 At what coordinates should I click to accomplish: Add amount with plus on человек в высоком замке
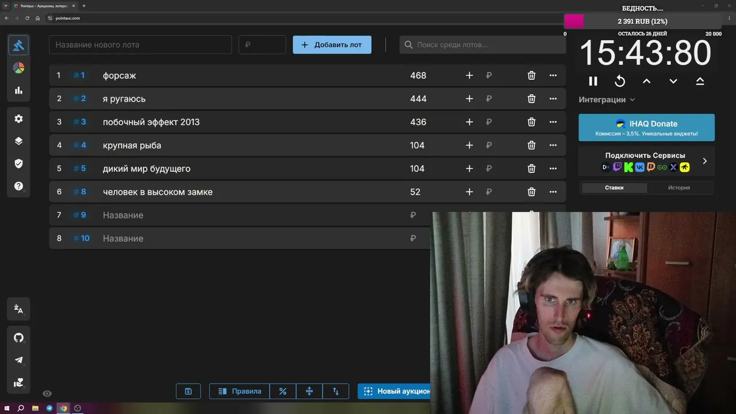point(469,192)
